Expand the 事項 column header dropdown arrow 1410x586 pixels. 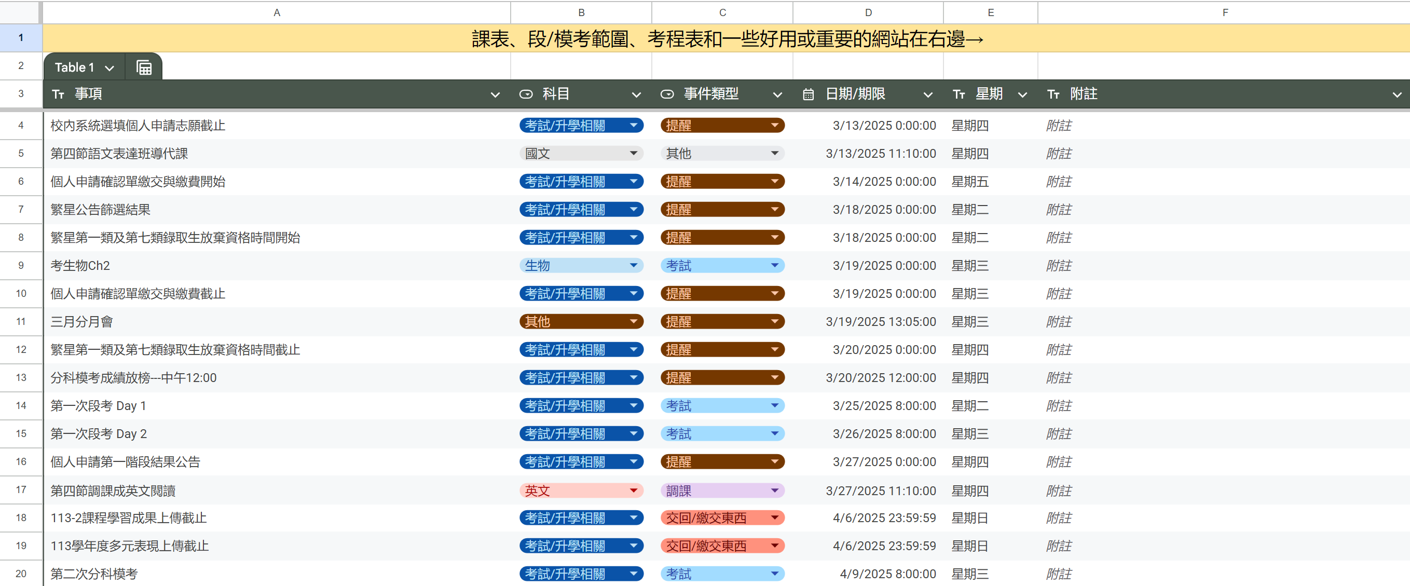[x=496, y=94]
